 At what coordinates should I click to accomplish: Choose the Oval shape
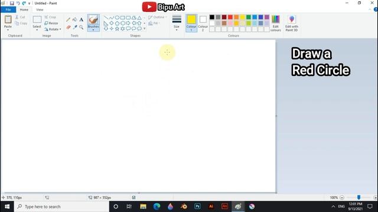coord(117,18)
